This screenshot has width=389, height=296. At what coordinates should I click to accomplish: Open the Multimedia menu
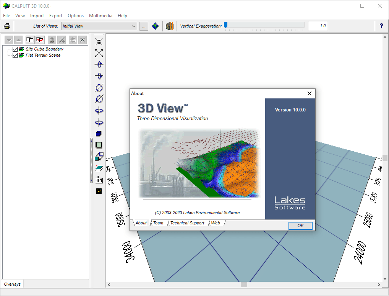100,16
